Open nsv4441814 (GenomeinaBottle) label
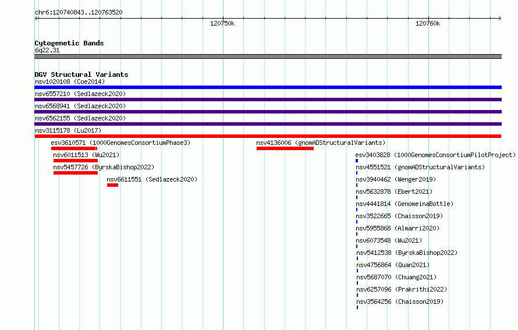This screenshot has height=330, width=518. [x=405, y=204]
